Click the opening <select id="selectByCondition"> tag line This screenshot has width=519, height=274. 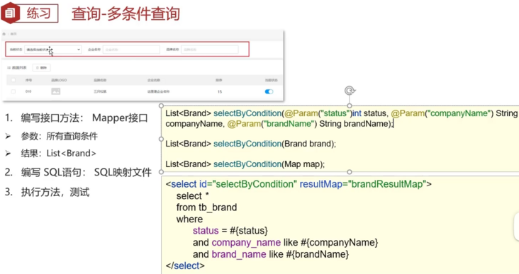(298, 184)
